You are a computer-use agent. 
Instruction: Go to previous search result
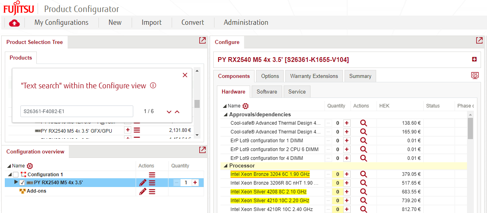point(177,112)
